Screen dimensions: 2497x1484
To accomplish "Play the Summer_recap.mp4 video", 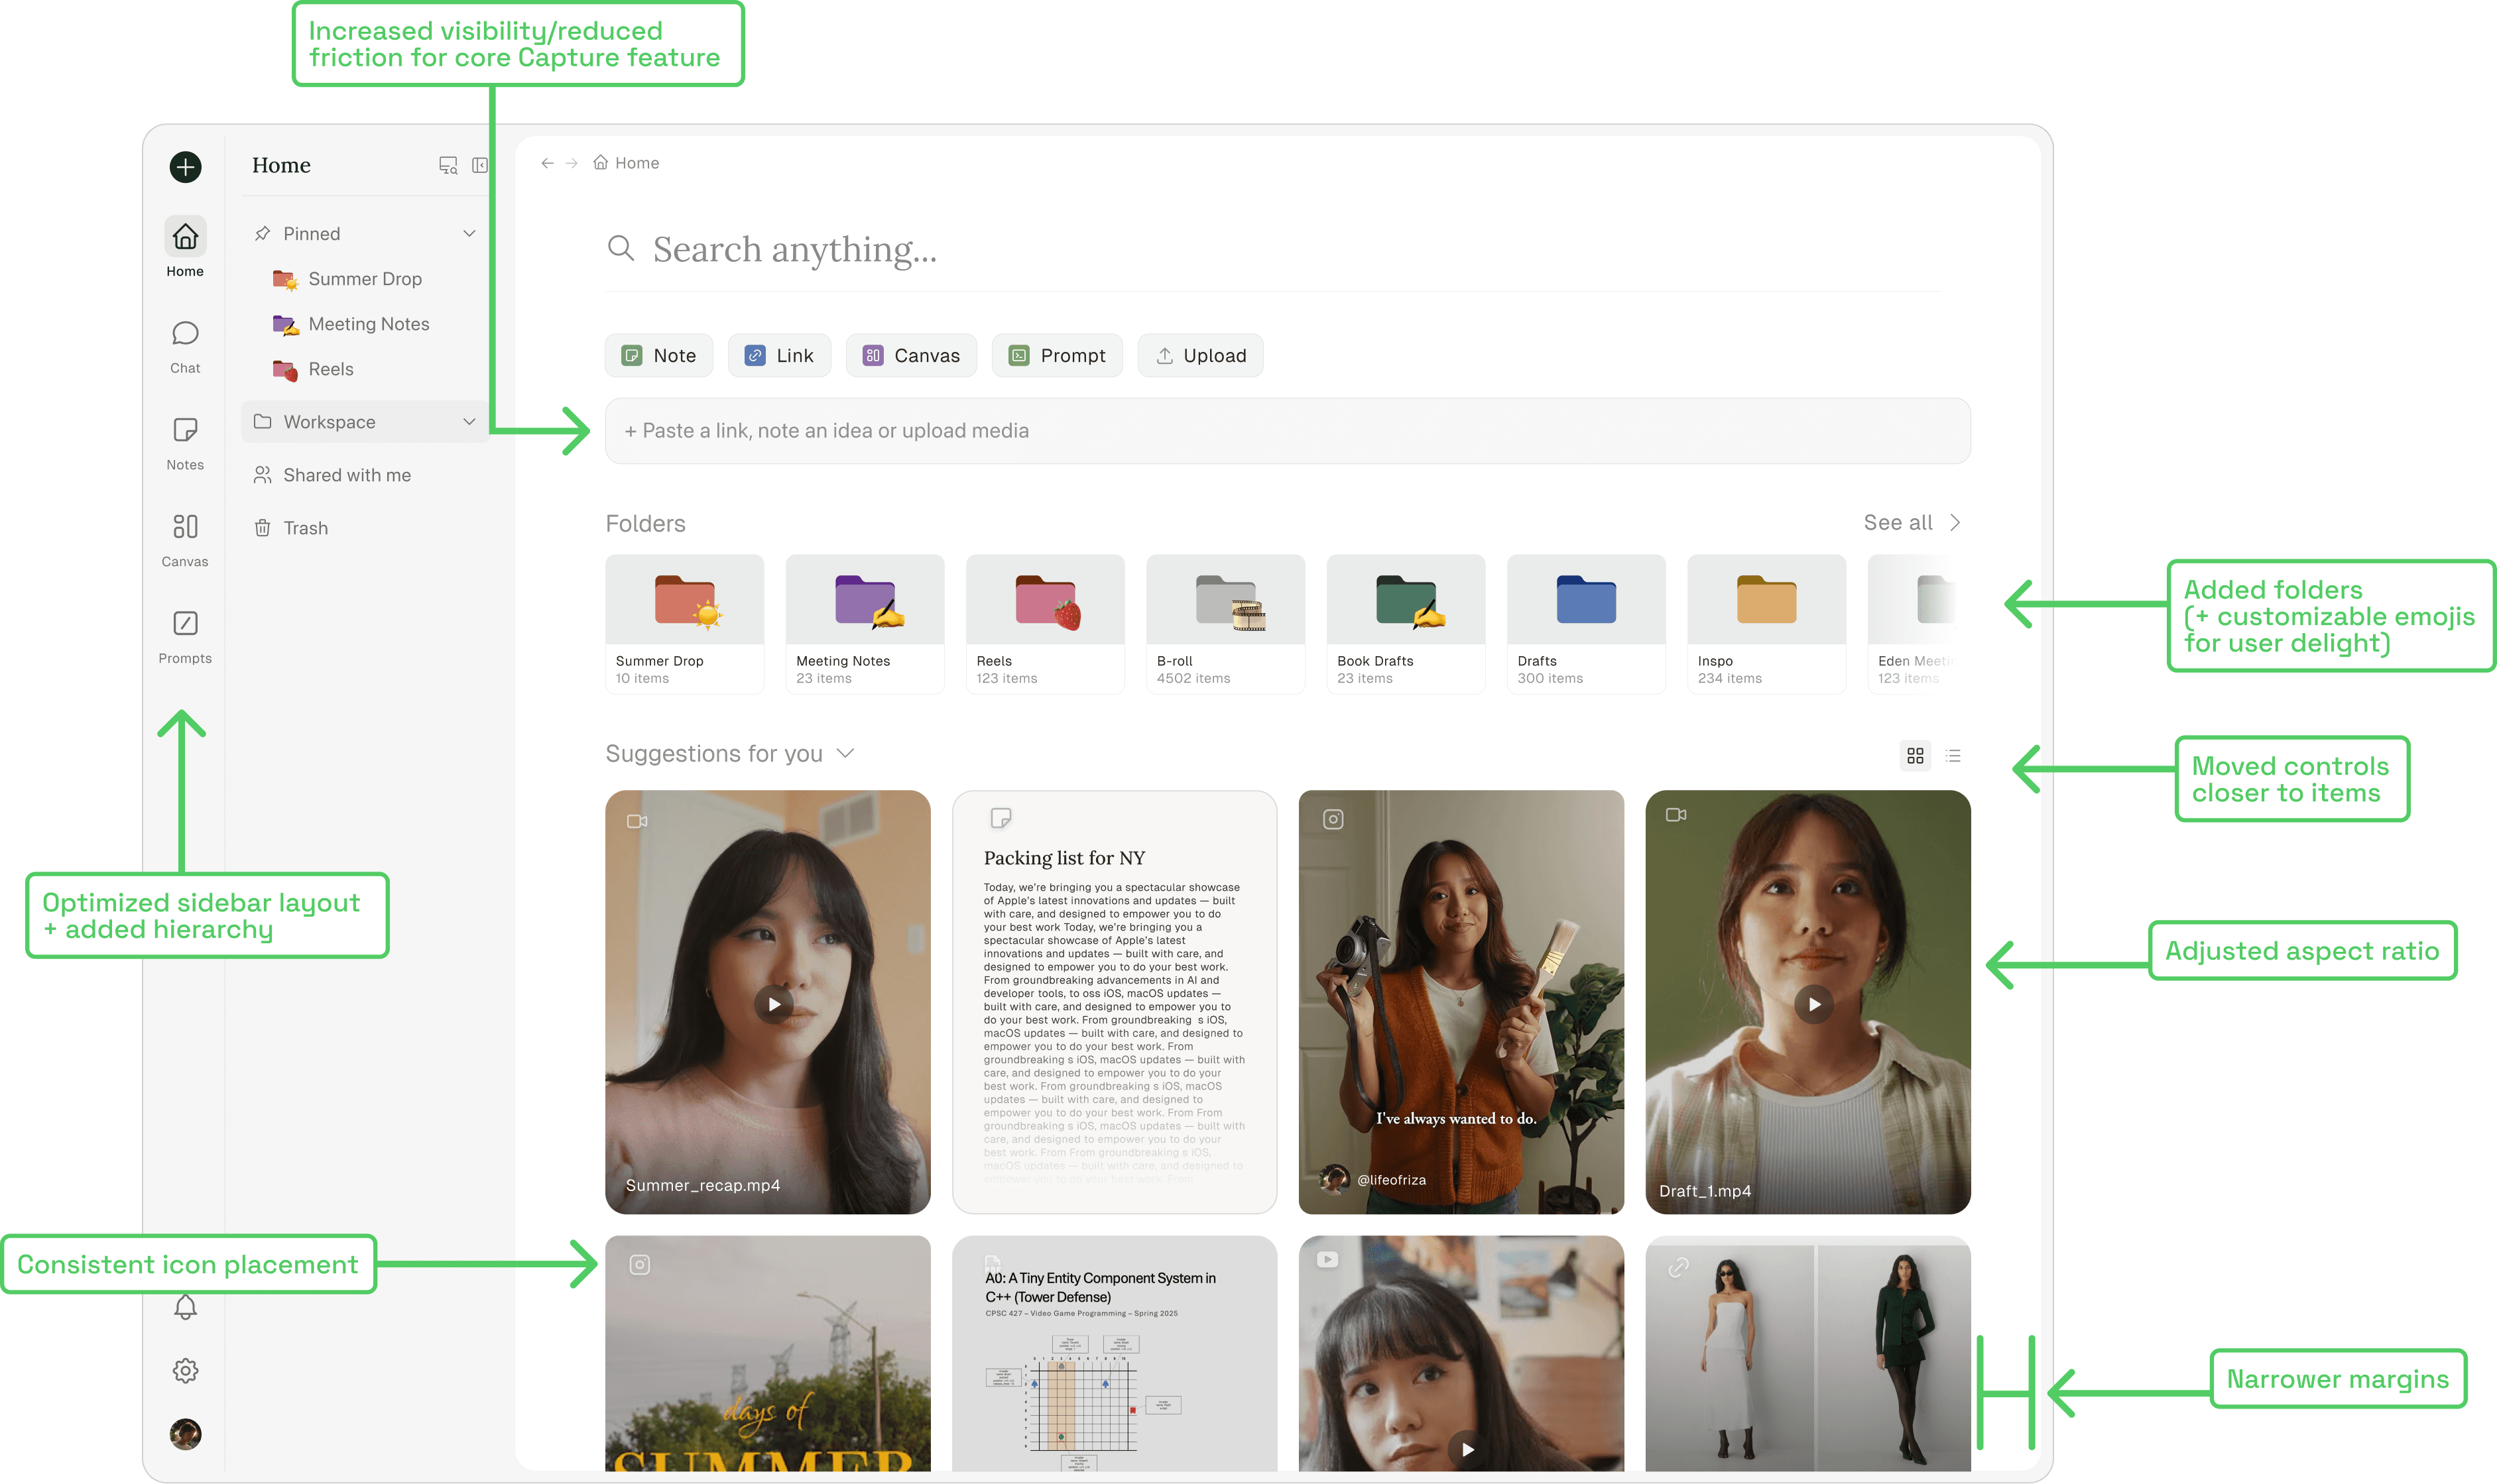I will click(x=773, y=1004).
